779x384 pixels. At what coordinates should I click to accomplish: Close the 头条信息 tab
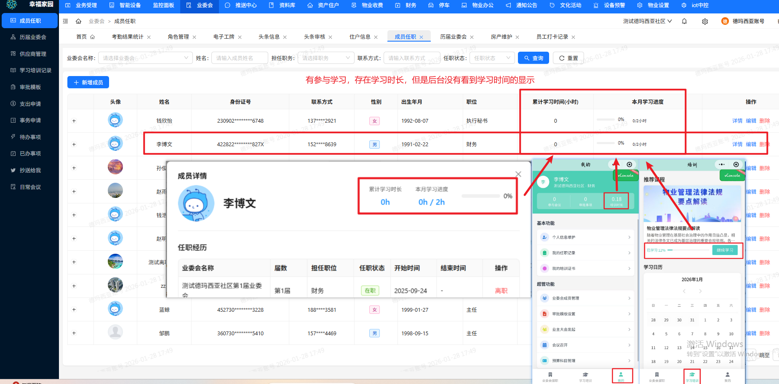point(285,37)
